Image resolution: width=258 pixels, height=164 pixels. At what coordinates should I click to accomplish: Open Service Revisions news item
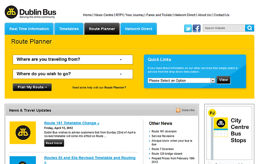pos(163,136)
